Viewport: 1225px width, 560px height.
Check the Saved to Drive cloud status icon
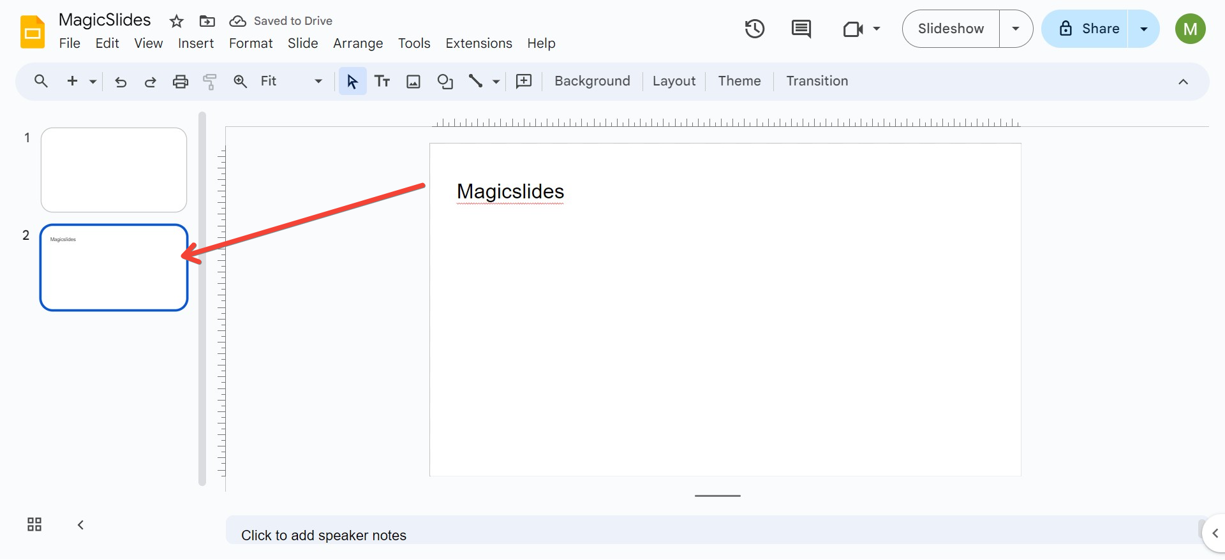click(x=237, y=22)
